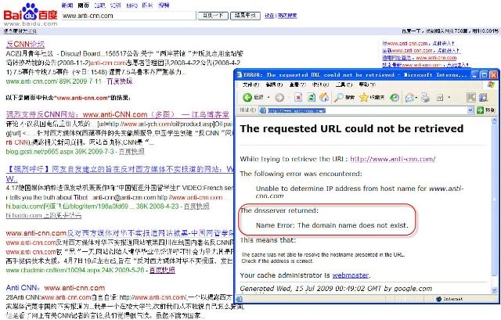501x320 pixels.
Task: Open the Baidu advanced search link
Action: tap(287, 16)
